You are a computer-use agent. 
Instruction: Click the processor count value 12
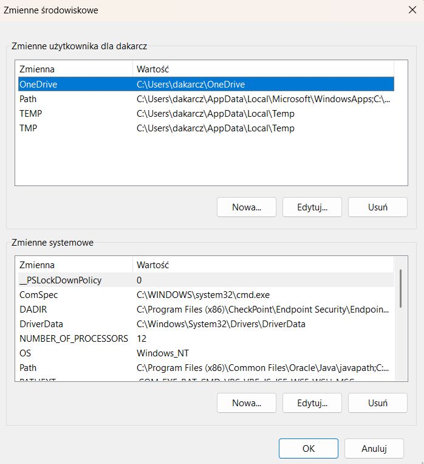(142, 338)
